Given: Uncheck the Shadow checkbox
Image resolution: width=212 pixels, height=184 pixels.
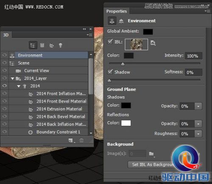Looking at the screenshot, I should pos(110,72).
